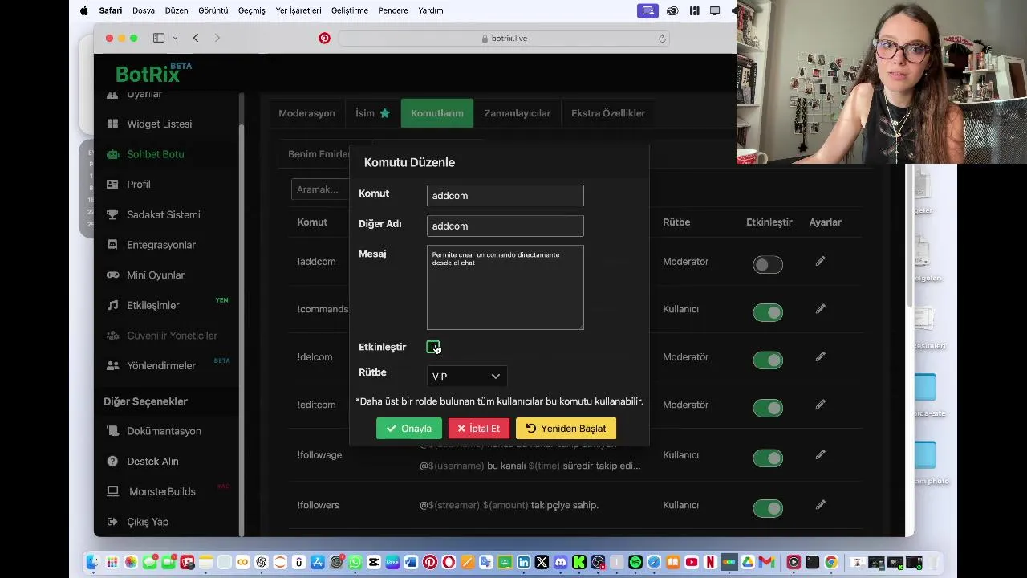1027x578 pixels.
Task: Edit the !followage command with pencil icon
Action: pos(820,454)
